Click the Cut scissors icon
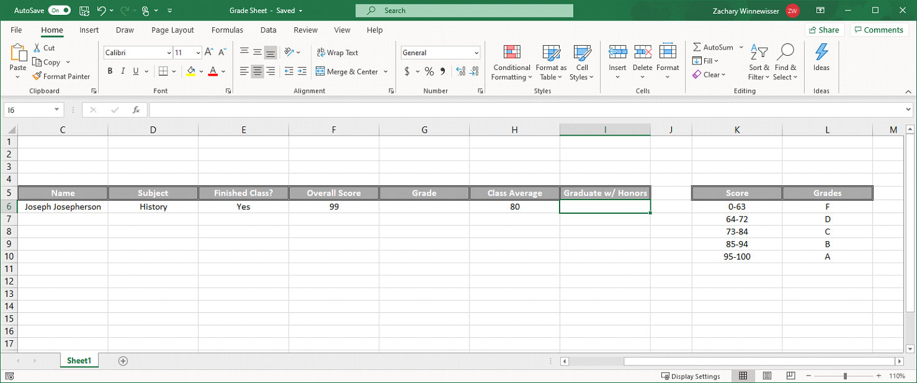 pyautogui.click(x=37, y=48)
